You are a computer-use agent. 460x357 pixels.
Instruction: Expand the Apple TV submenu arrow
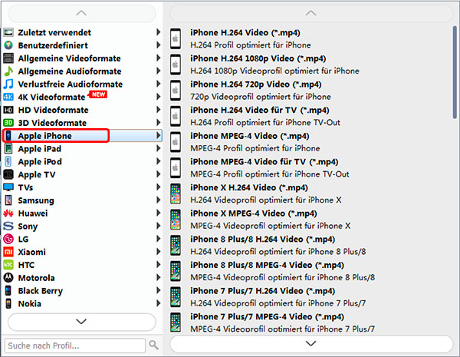(x=159, y=174)
